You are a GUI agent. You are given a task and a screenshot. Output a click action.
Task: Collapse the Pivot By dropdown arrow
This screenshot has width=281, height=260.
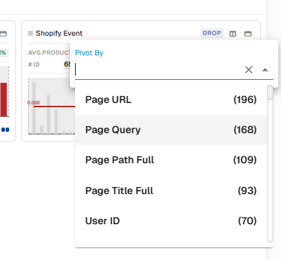265,69
